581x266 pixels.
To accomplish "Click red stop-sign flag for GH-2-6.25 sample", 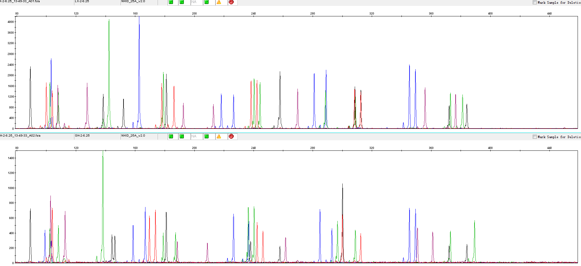I will click(231, 136).
